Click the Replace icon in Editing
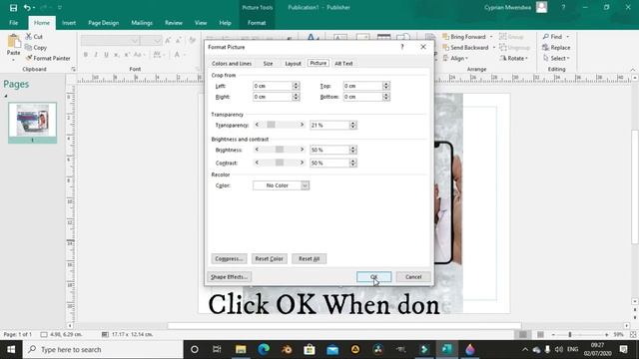Image resolution: width=639 pixels, height=359 pixels. [546, 48]
